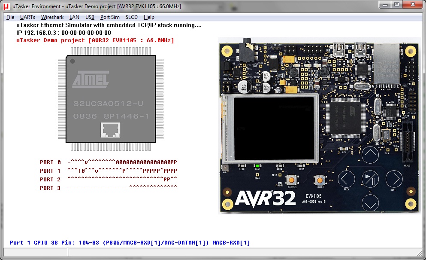
Task: Tap the NEXT right-arrow touch button
Action: tap(393, 178)
